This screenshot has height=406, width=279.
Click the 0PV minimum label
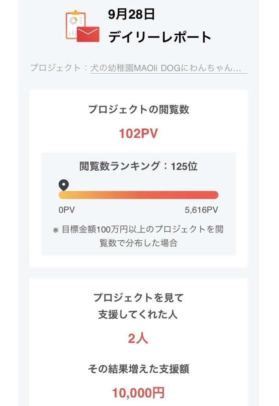[x=67, y=210]
